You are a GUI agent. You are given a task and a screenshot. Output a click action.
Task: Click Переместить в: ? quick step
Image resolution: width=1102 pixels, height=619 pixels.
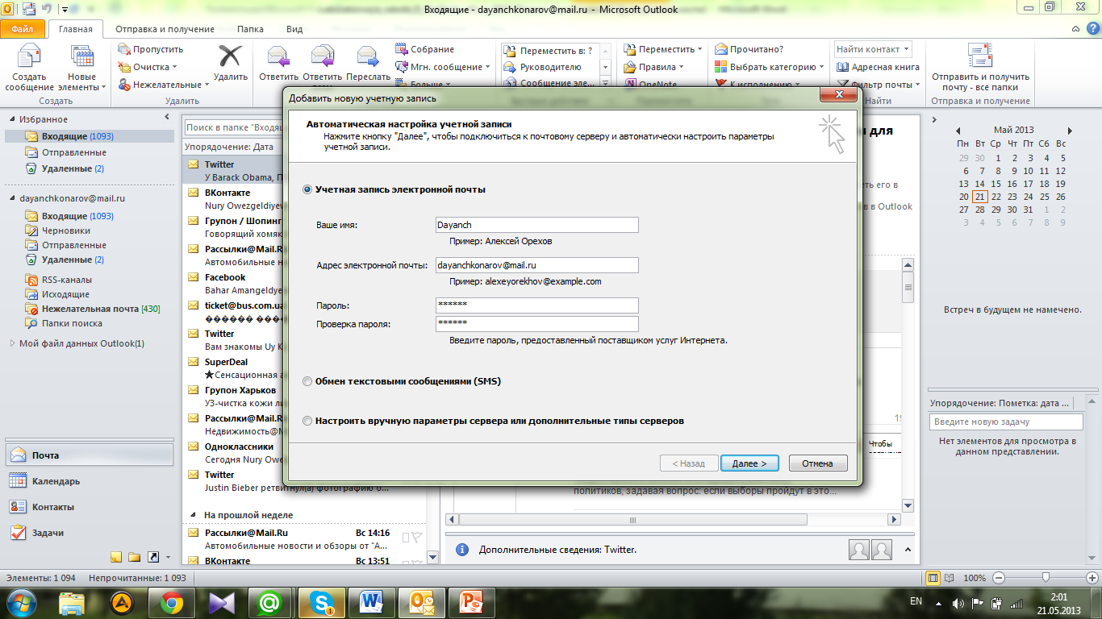point(548,49)
